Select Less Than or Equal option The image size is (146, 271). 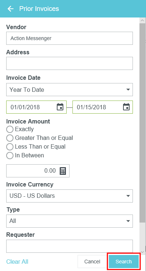(x=10, y=147)
